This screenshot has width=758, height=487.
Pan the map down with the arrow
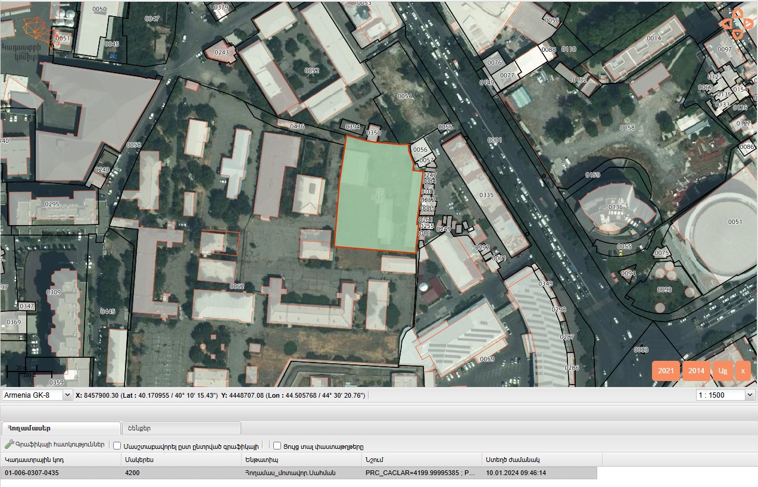[738, 35]
